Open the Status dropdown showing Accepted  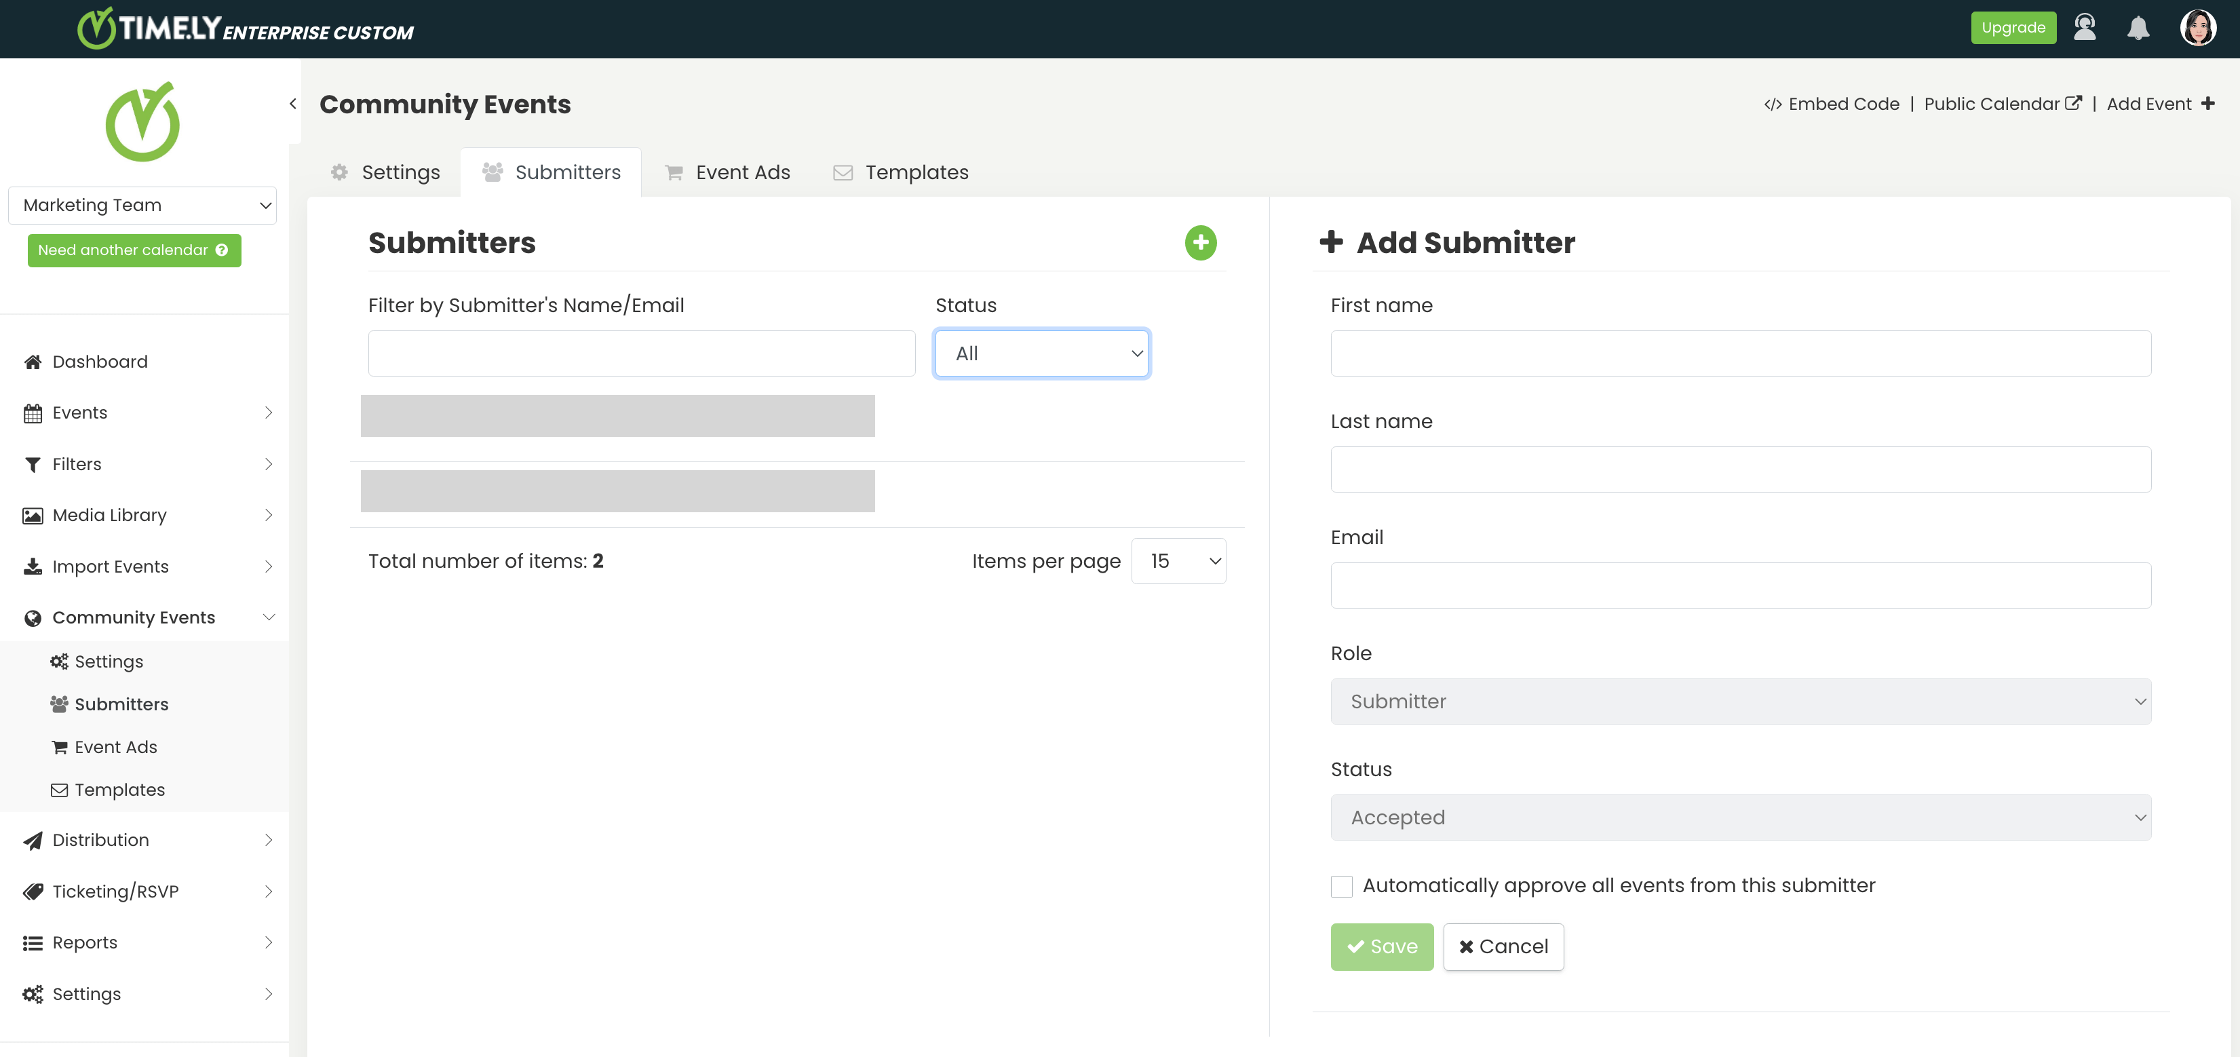(1740, 818)
